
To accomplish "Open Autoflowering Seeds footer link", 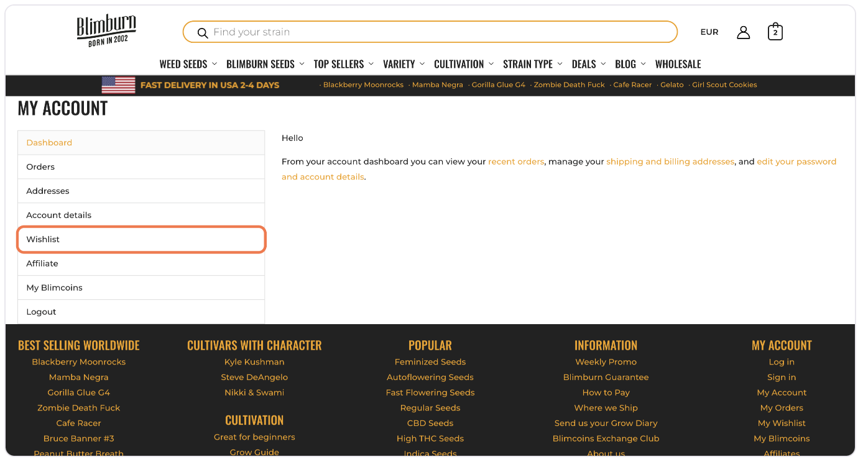I will [x=430, y=378].
